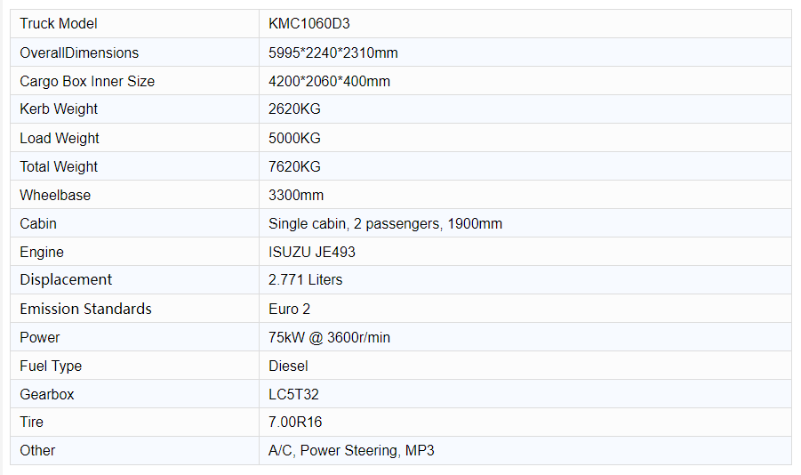Viewport: 801px width, 475px height.
Task: Click the 7.00R16 tire value
Action: 295,422
